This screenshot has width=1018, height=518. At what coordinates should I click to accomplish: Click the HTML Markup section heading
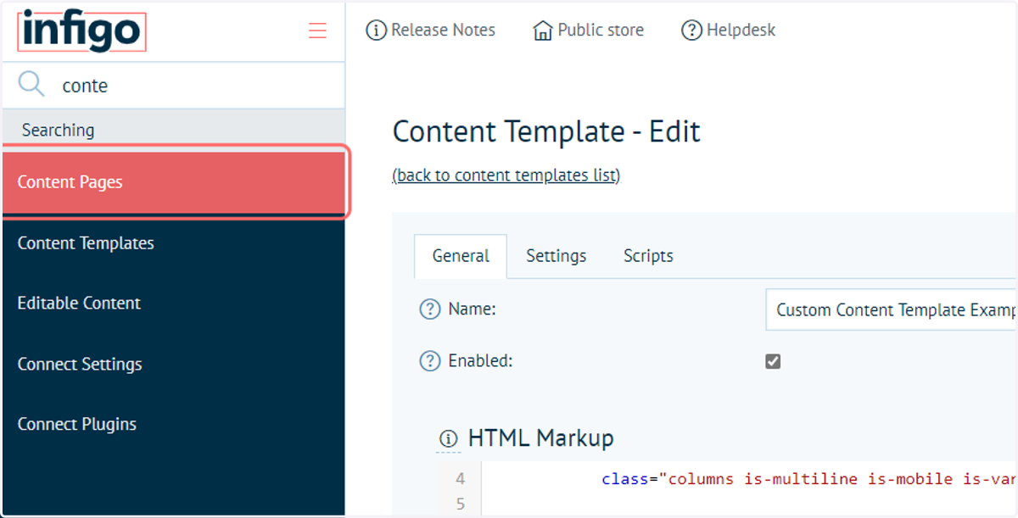(541, 438)
